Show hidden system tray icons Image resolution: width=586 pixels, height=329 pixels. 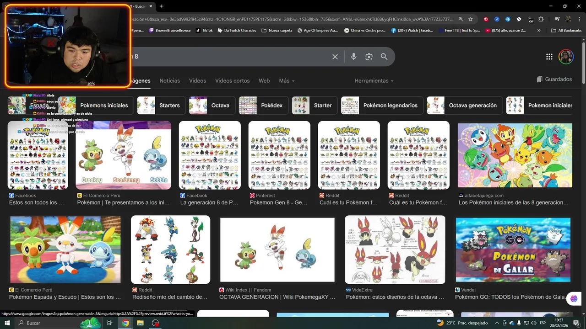click(x=497, y=323)
